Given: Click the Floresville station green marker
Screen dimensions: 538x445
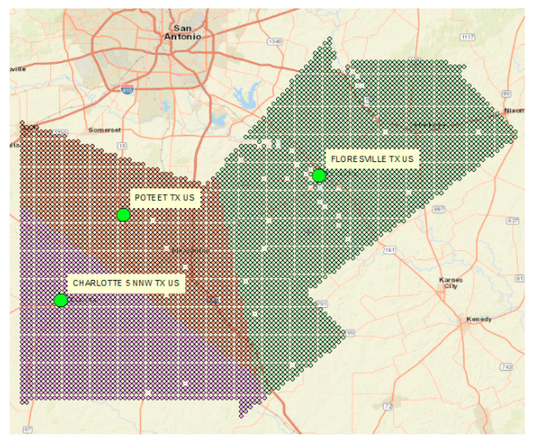Looking at the screenshot, I should pyautogui.click(x=319, y=176).
